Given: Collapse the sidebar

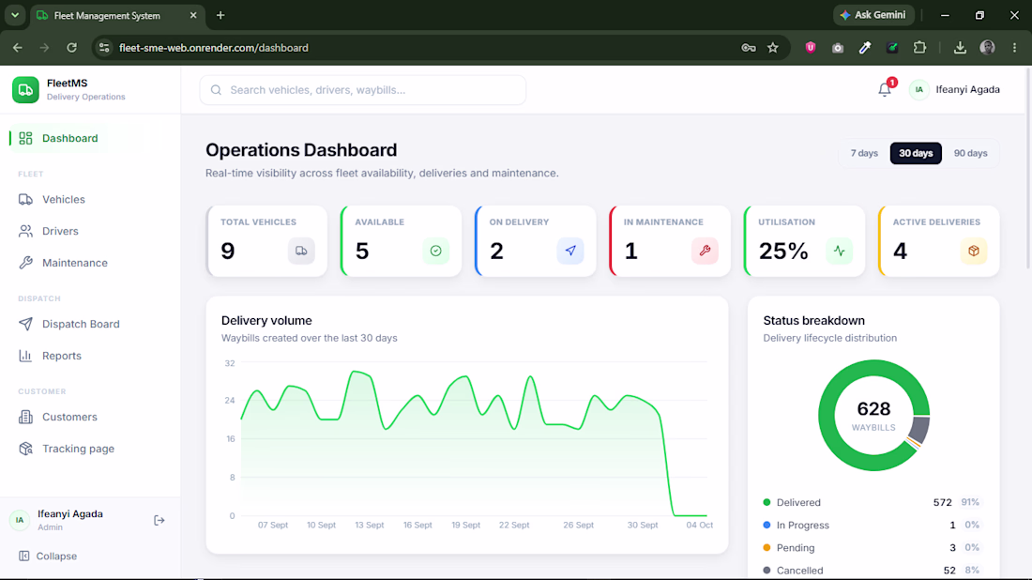Looking at the screenshot, I should (x=48, y=557).
